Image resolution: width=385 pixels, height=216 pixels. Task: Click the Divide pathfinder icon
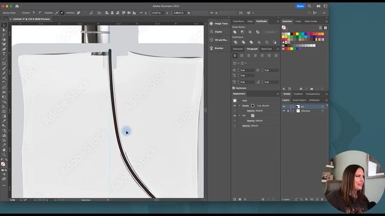235,43
